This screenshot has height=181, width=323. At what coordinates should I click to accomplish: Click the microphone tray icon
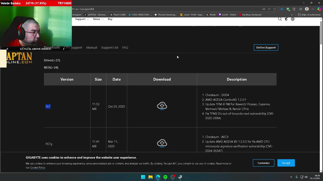coord(297,177)
